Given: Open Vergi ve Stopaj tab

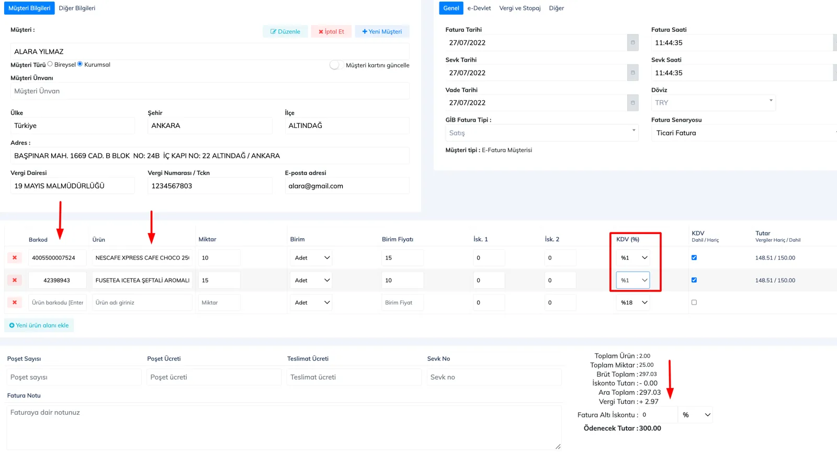Looking at the screenshot, I should point(520,8).
